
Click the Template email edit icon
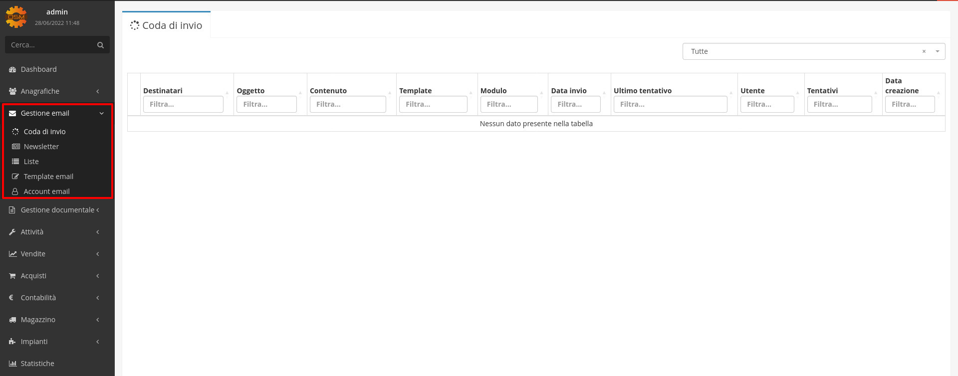tap(15, 177)
